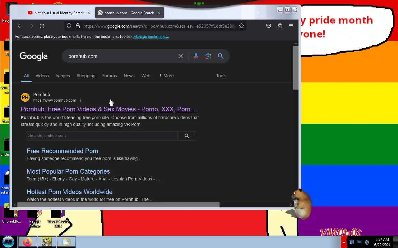Viewport: 398px width, 248px height.
Task: Click the Manage bookmarks link
Action: coord(151,37)
